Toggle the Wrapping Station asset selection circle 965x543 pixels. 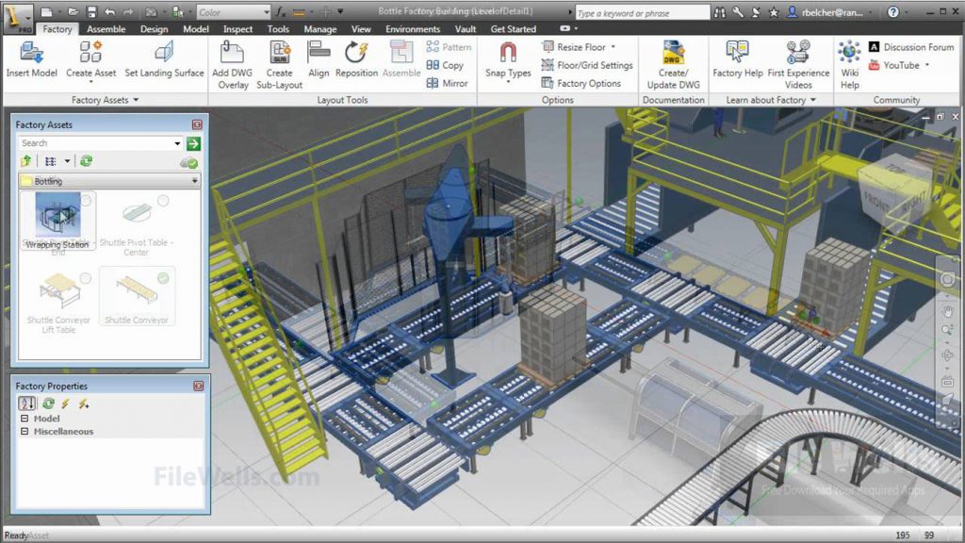click(x=86, y=201)
